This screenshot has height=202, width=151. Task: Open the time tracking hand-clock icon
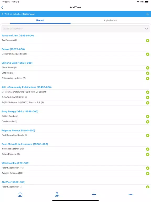(57, 195)
